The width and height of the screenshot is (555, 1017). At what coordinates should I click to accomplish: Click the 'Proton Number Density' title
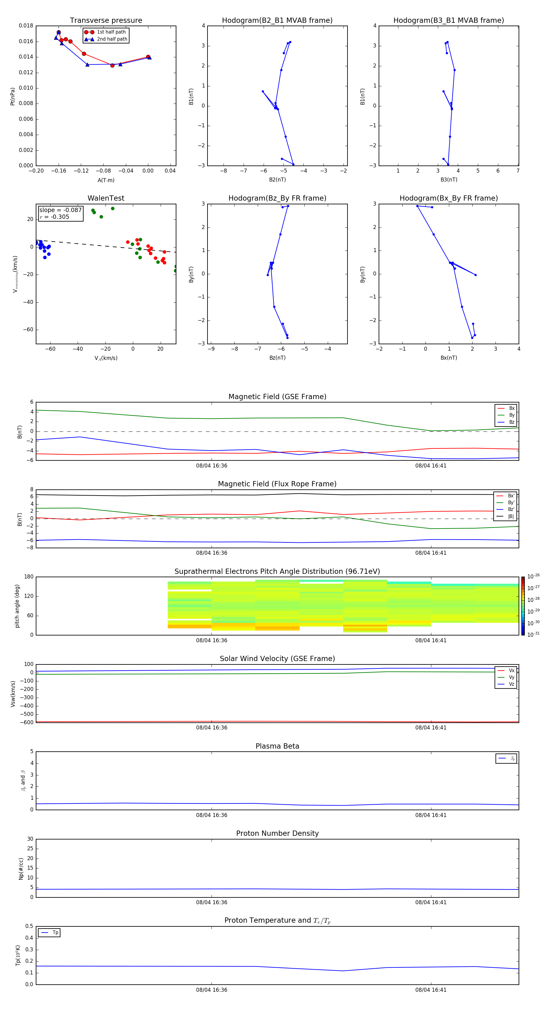[277, 833]
